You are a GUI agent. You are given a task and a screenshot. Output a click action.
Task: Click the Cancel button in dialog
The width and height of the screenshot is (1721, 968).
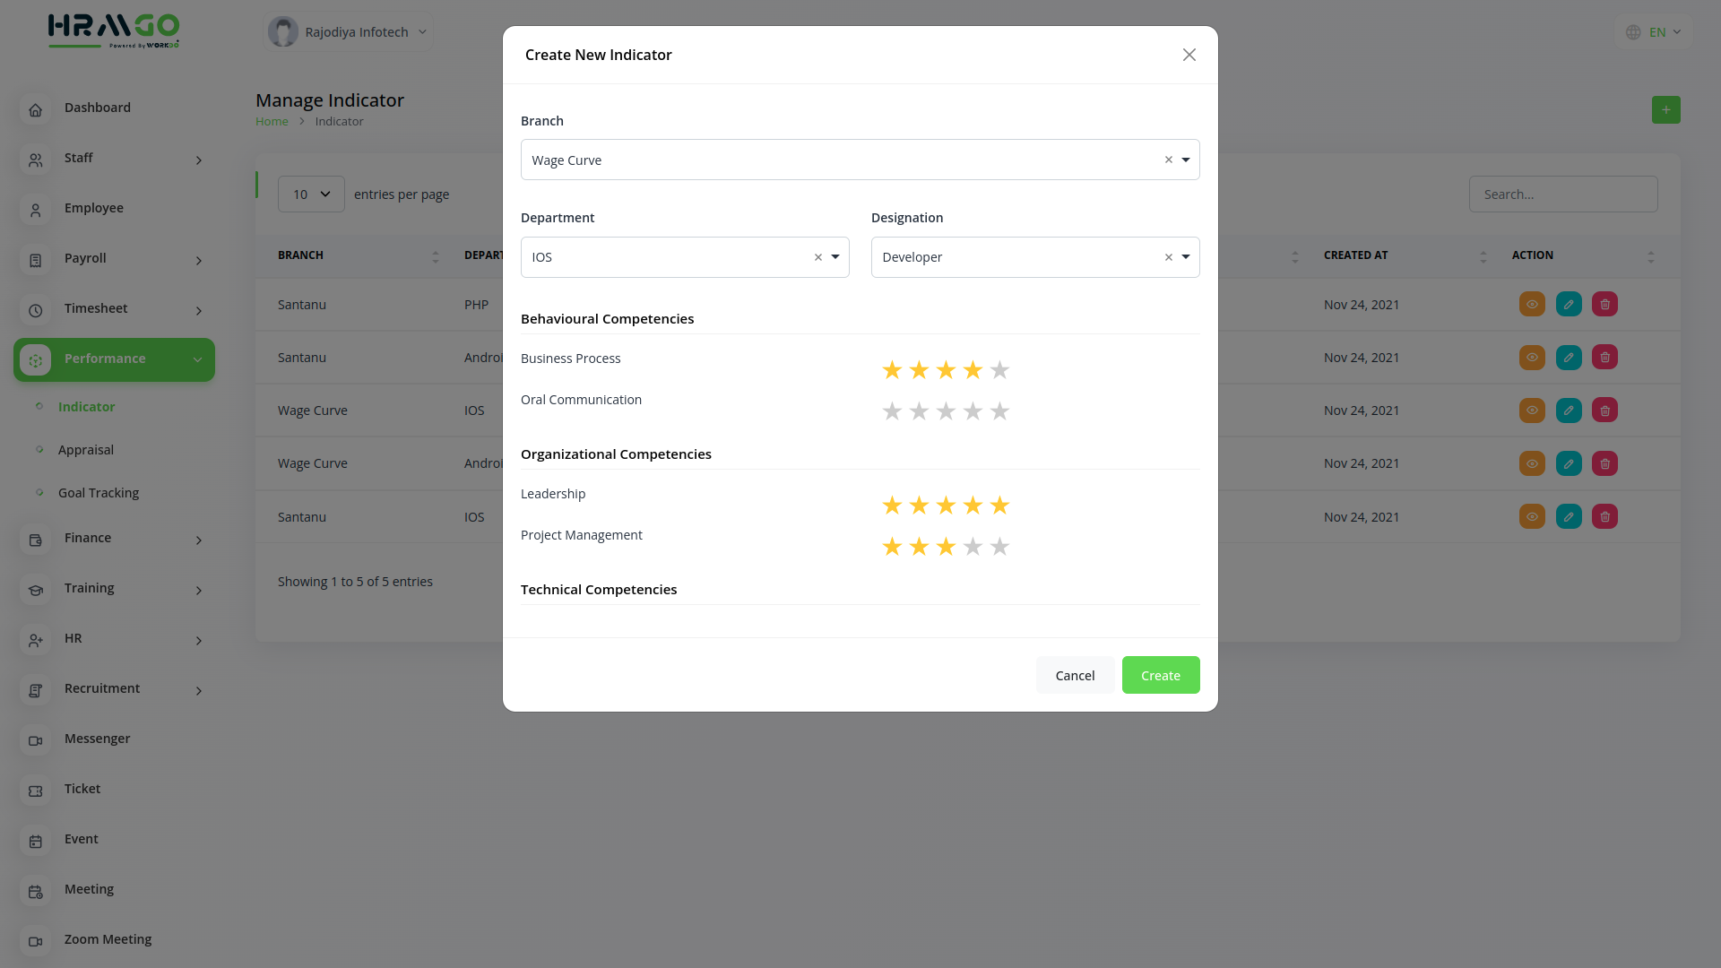(1075, 676)
